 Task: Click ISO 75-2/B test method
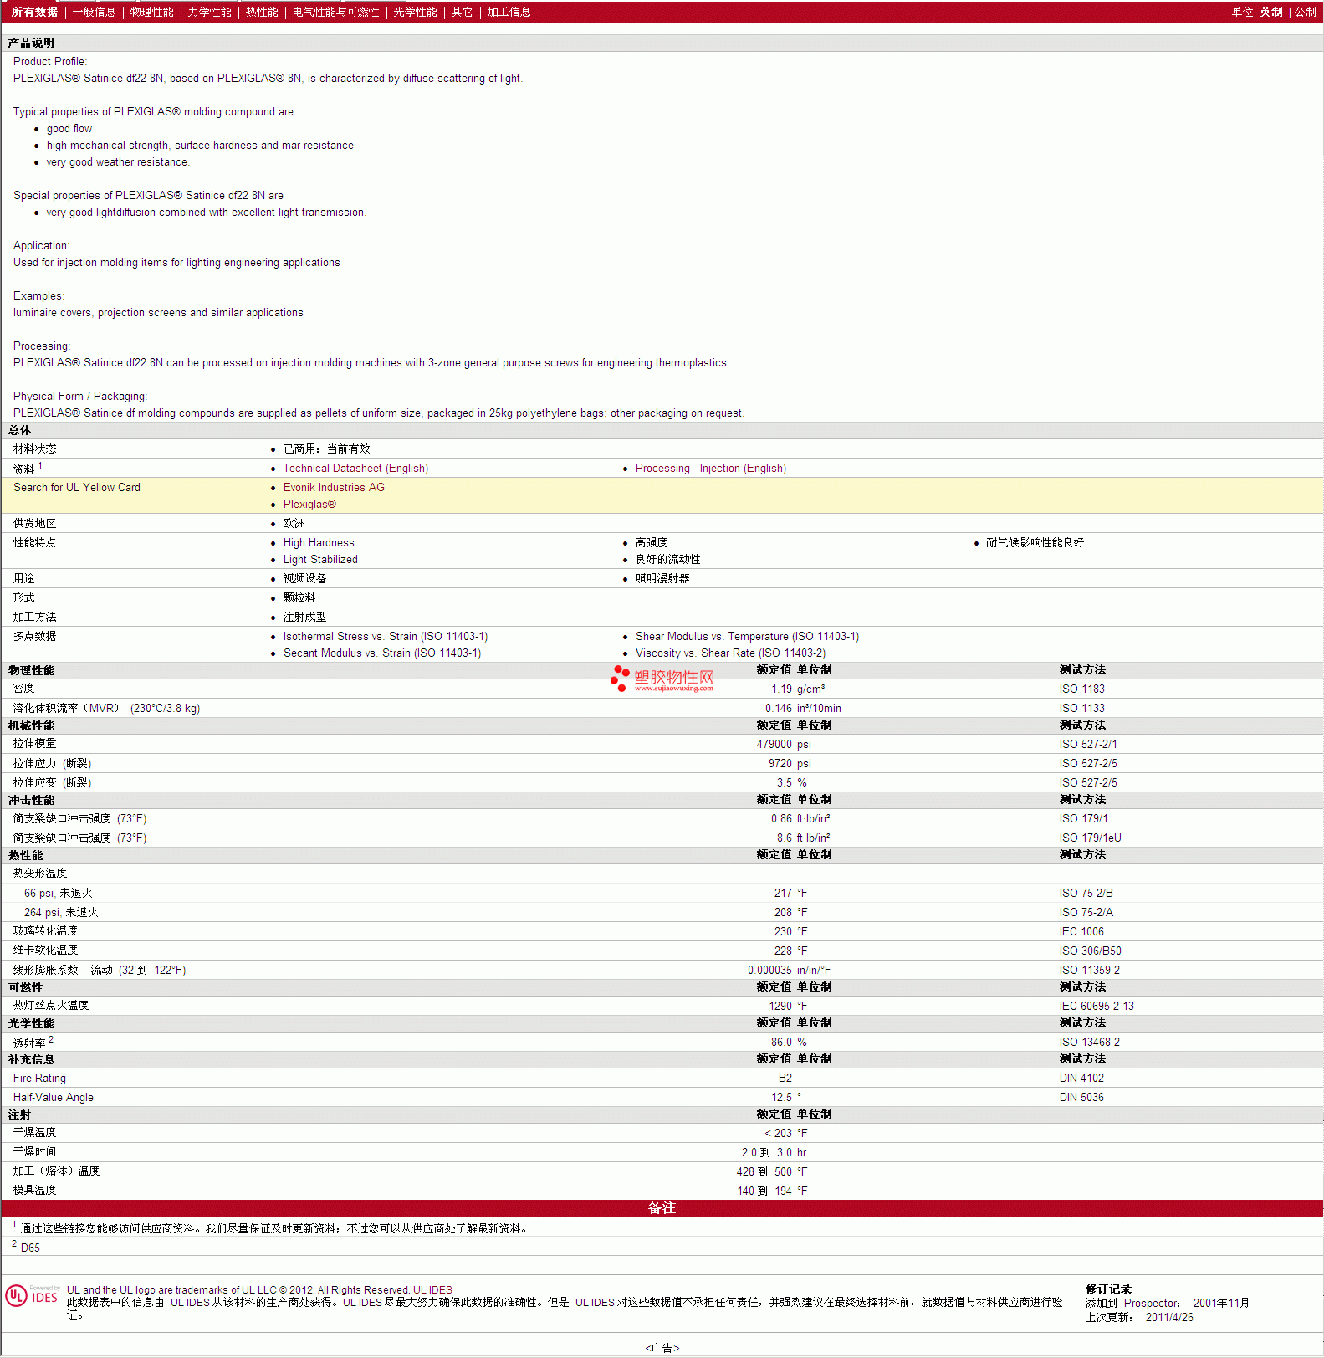click(1086, 894)
